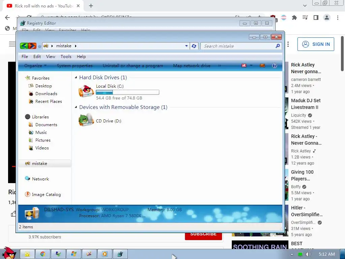Viewport: 345px width, 259px height.
Task: Click System properties in the command bar
Action: point(74,66)
